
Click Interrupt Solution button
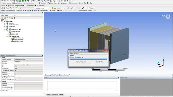tap(81, 62)
